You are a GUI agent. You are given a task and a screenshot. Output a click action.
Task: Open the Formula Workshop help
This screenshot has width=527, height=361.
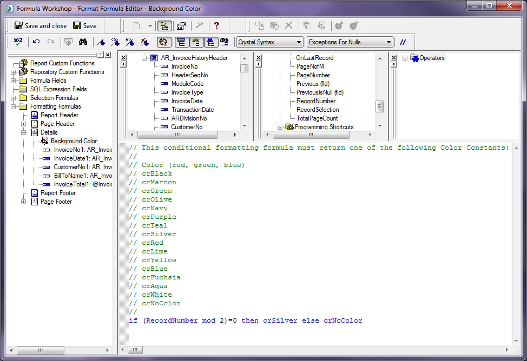click(216, 25)
